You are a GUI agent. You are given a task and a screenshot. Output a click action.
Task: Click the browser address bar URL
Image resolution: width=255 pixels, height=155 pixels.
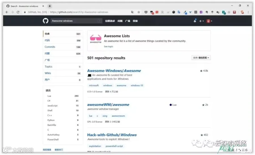(79, 12)
